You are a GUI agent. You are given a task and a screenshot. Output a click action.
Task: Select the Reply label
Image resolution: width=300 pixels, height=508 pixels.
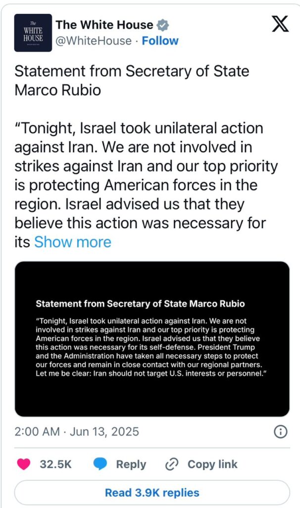pyautogui.click(x=131, y=464)
